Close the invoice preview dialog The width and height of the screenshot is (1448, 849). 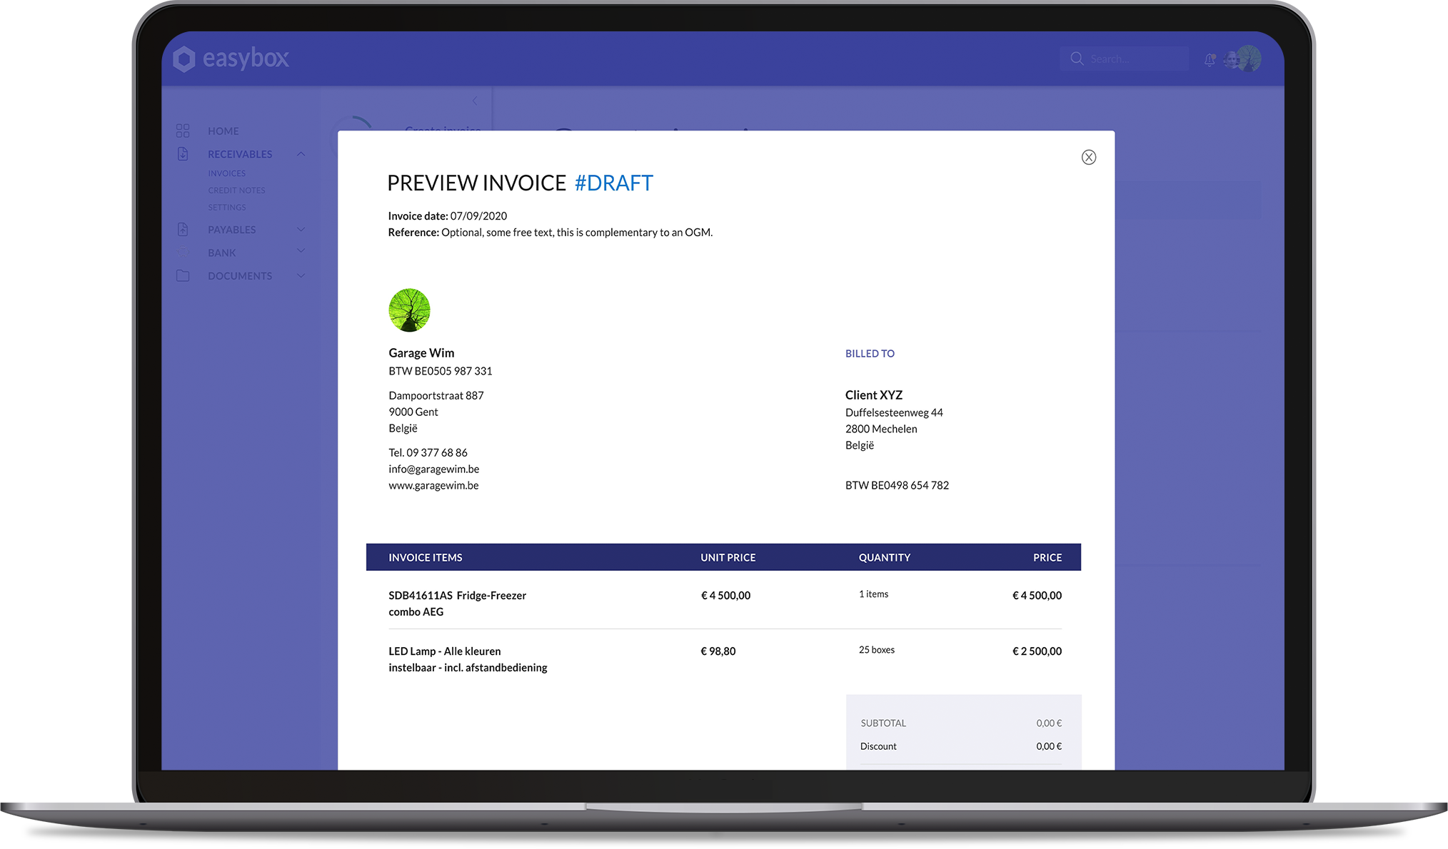(1088, 157)
